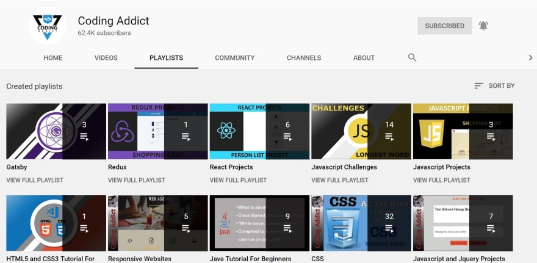
Task: Click the Coding Addict channel name
Action: click(114, 21)
